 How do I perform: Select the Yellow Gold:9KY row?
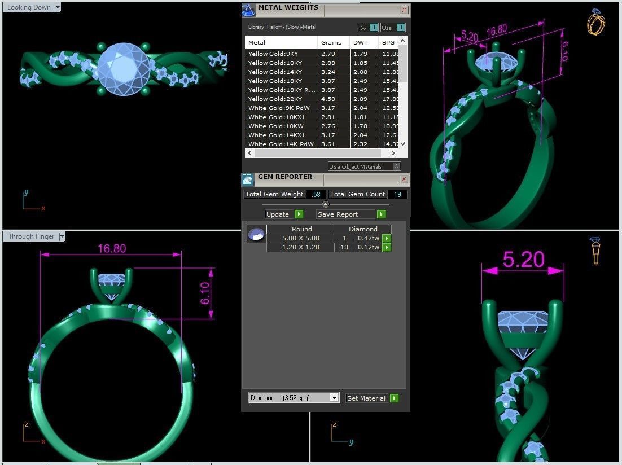pos(322,54)
